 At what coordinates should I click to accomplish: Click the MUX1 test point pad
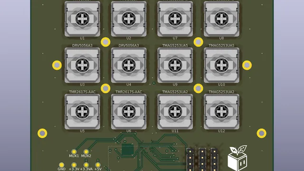pyautogui.click(x=74, y=152)
